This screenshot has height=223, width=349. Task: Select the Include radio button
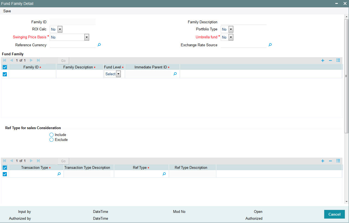coord(51,135)
